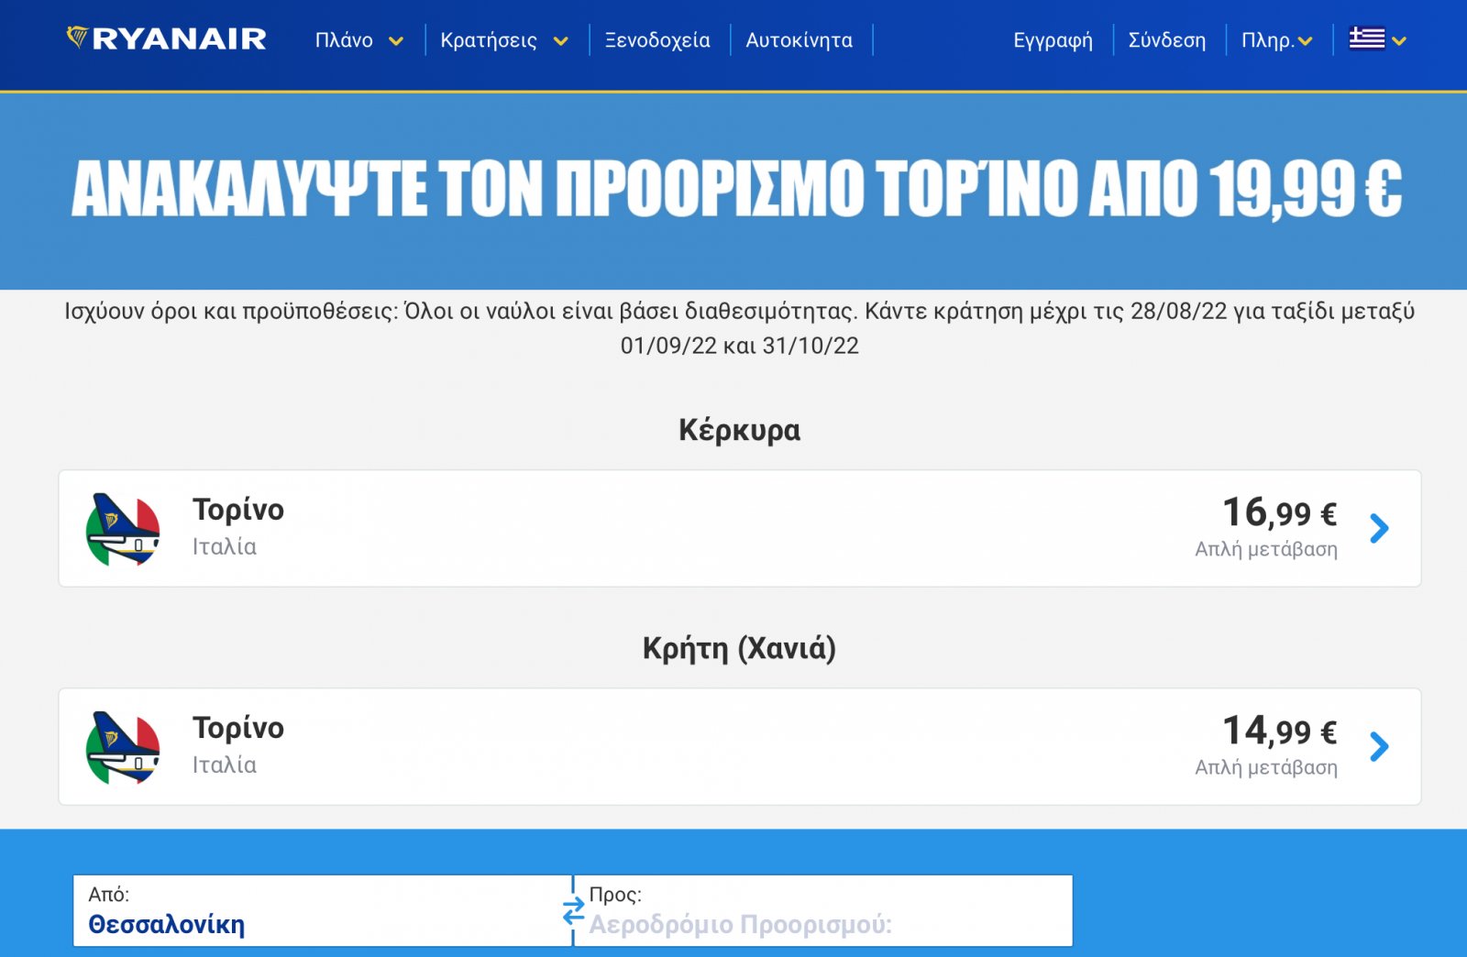Click the Προς destination airport field
This screenshot has width=1467, height=957.
(x=823, y=910)
